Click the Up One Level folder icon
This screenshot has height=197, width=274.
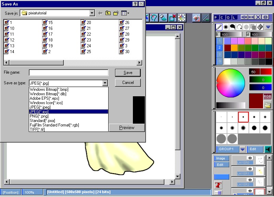(108, 13)
